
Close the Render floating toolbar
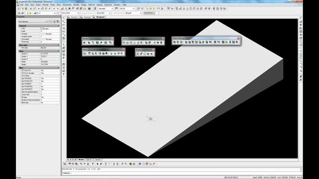pyautogui.click(x=112, y=39)
